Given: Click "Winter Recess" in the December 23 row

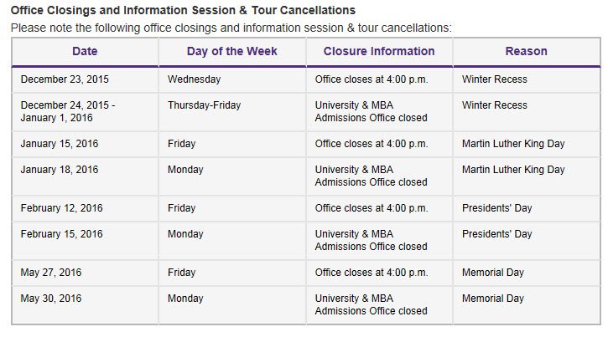Looking at the screenshot, I should pos(495,79).
